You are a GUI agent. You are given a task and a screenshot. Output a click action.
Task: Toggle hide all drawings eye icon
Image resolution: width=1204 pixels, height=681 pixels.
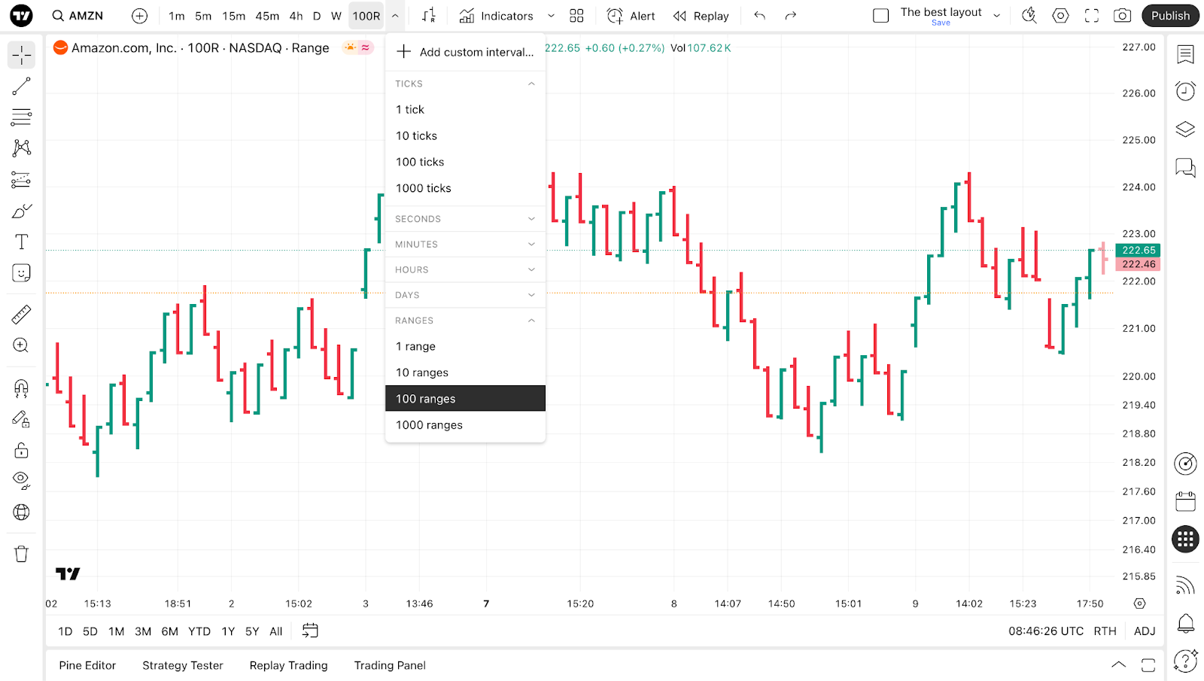pos(21,480)
